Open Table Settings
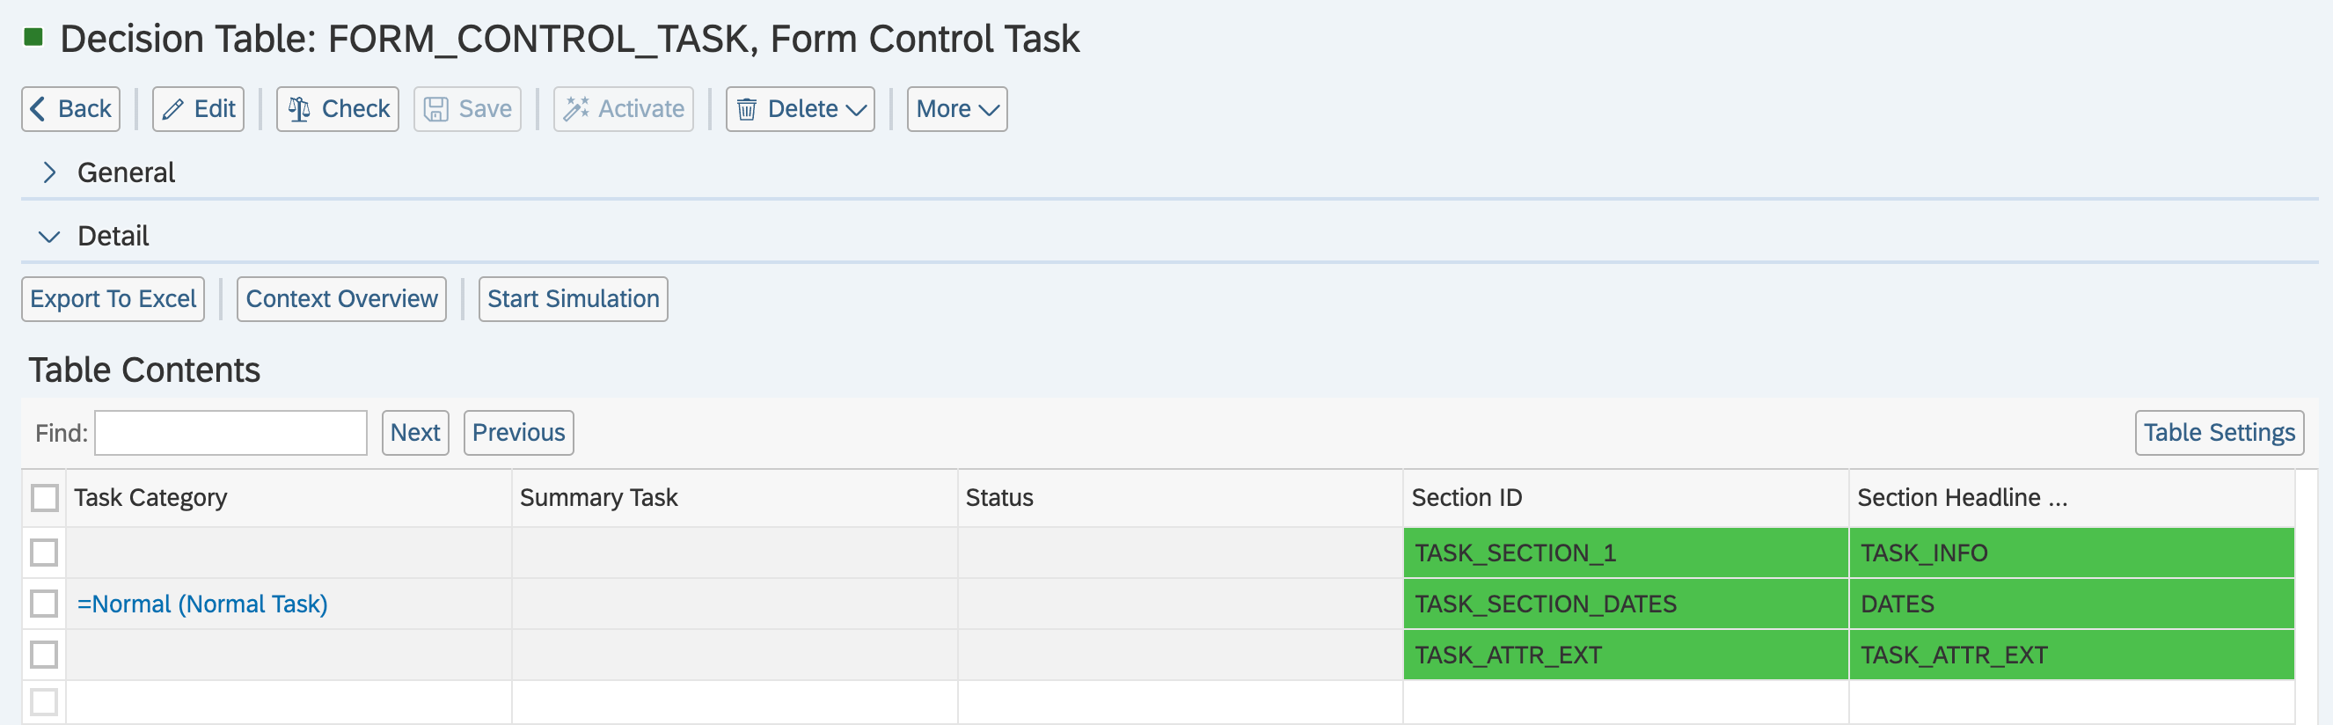This screenshot has height=725, width=2333. pyautogui.click(x=2219, y=433)
